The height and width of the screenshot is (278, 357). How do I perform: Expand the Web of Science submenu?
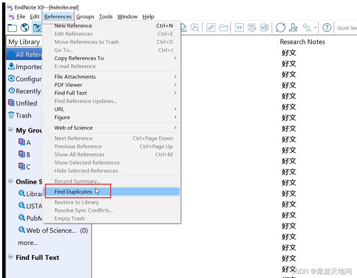coord(175,128)
